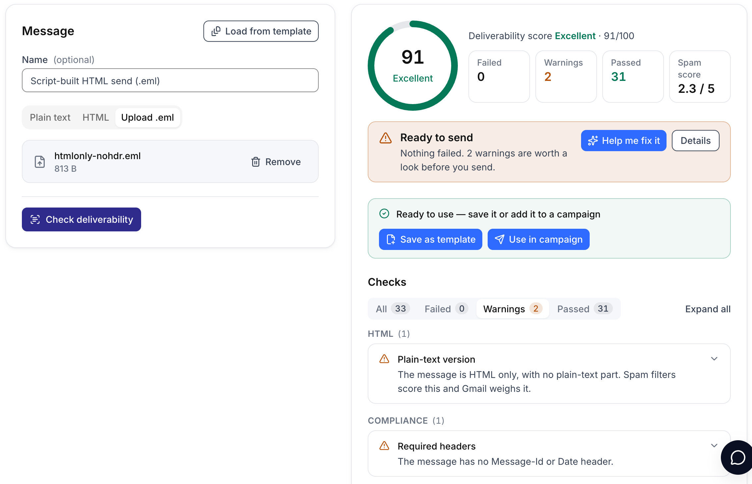Click the Load from template button
Image resolution: width=752 pixels, height=484 pixels.
(261, 31)
